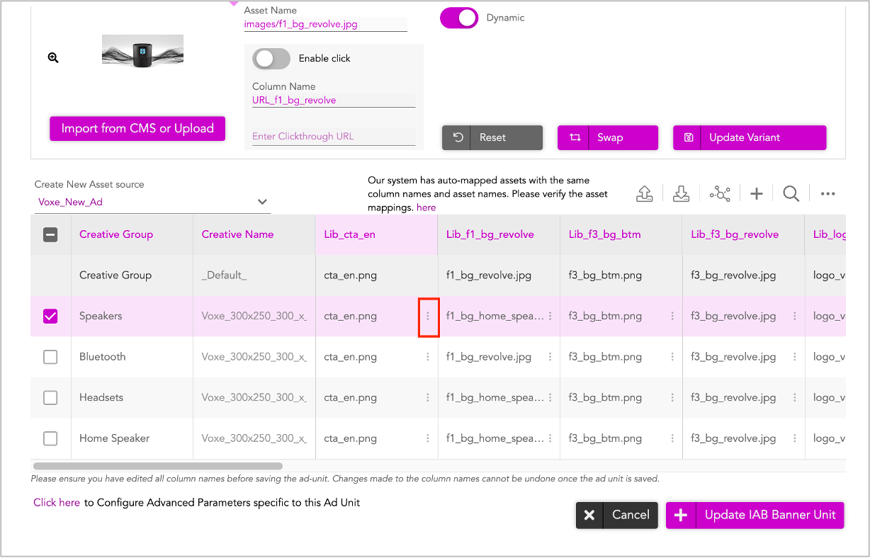
Task: Click the Update IAB Banner Unit button
Action: [755, 515]
